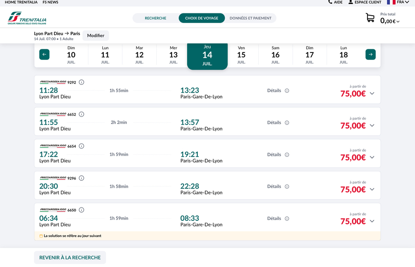Open the Aide phone help link
The width and height of the screenshot is (415, 267).
coord(335,2)
